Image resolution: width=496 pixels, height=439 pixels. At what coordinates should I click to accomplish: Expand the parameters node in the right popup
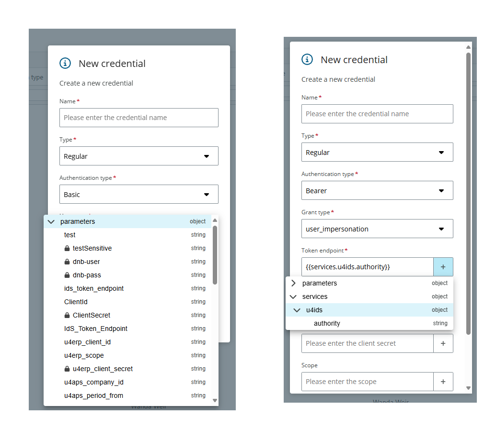(x=293, y=283)
